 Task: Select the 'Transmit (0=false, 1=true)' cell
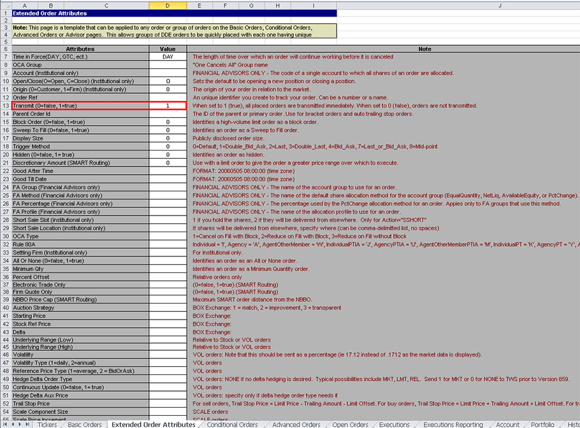coord(80,106)
